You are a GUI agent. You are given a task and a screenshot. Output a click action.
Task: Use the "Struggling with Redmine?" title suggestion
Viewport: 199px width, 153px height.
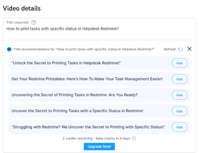click(179, 127)
